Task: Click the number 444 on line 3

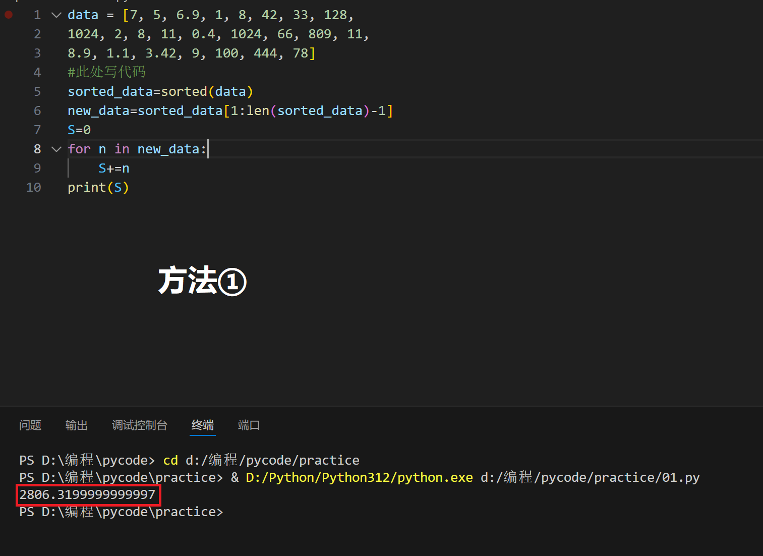Action: pyautogui.click(x=265, y=53)
